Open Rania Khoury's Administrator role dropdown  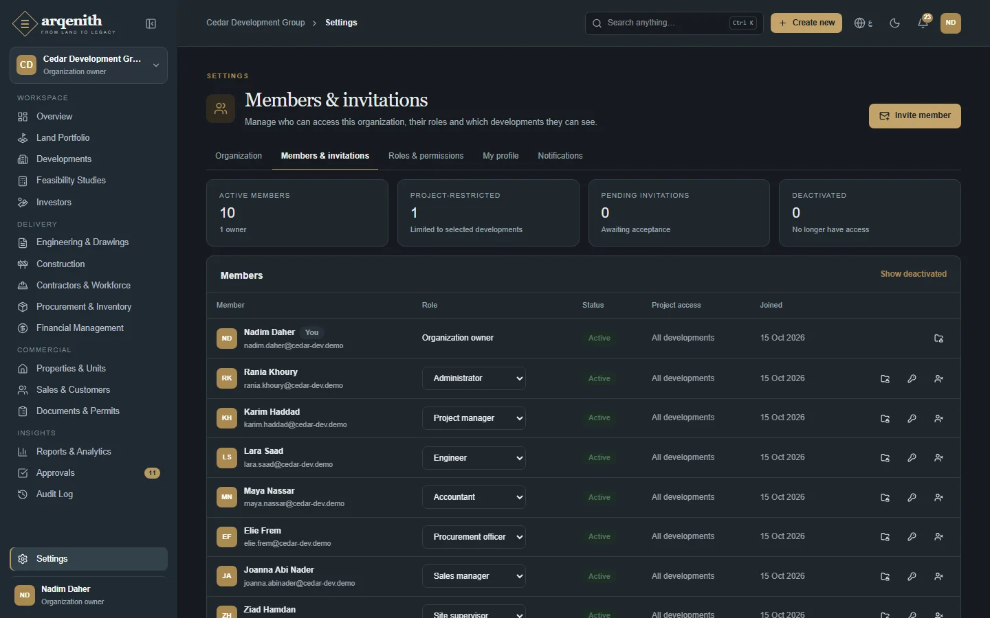point(474,378)
